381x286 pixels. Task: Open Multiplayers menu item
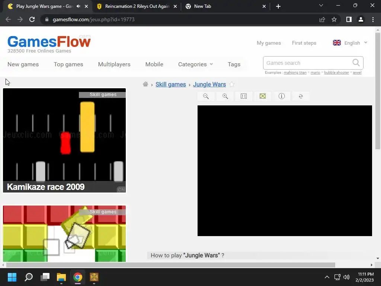tap(114, 64)
